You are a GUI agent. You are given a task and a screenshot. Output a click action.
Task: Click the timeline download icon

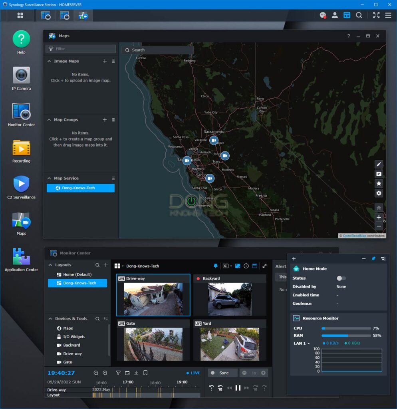136,373
